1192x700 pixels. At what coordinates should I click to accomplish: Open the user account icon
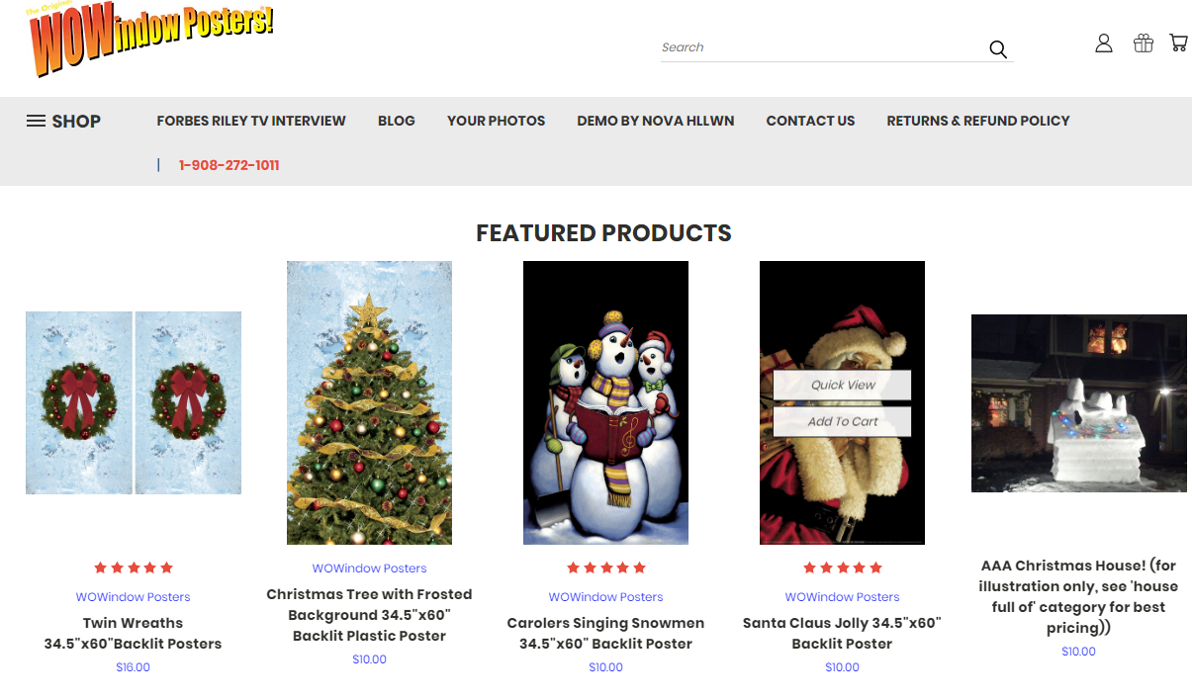coord(1104,44)
